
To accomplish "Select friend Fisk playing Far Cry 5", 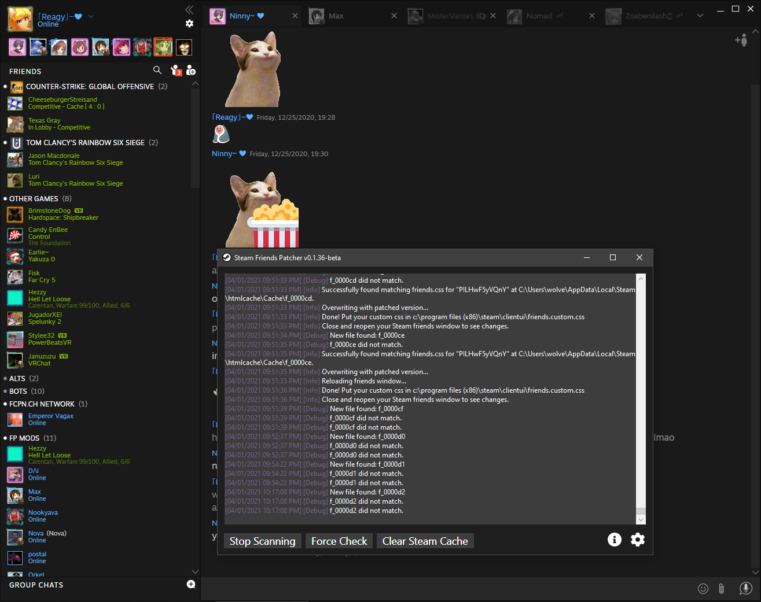I will coord(97,277).
